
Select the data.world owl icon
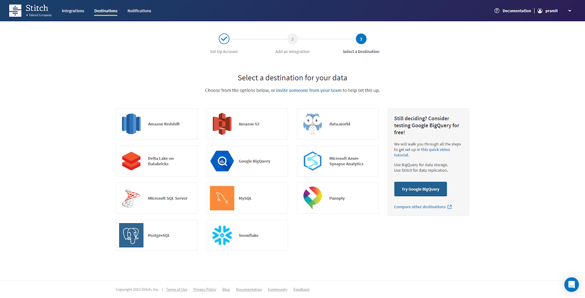pyautogui.click(x=313, y=124)
